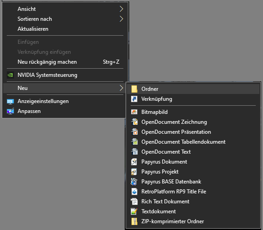The width and height of the screenshot is (263, 230).
Task: Click the Verknüpfung shortcut arrow icon
Action: tap(134, 99)
